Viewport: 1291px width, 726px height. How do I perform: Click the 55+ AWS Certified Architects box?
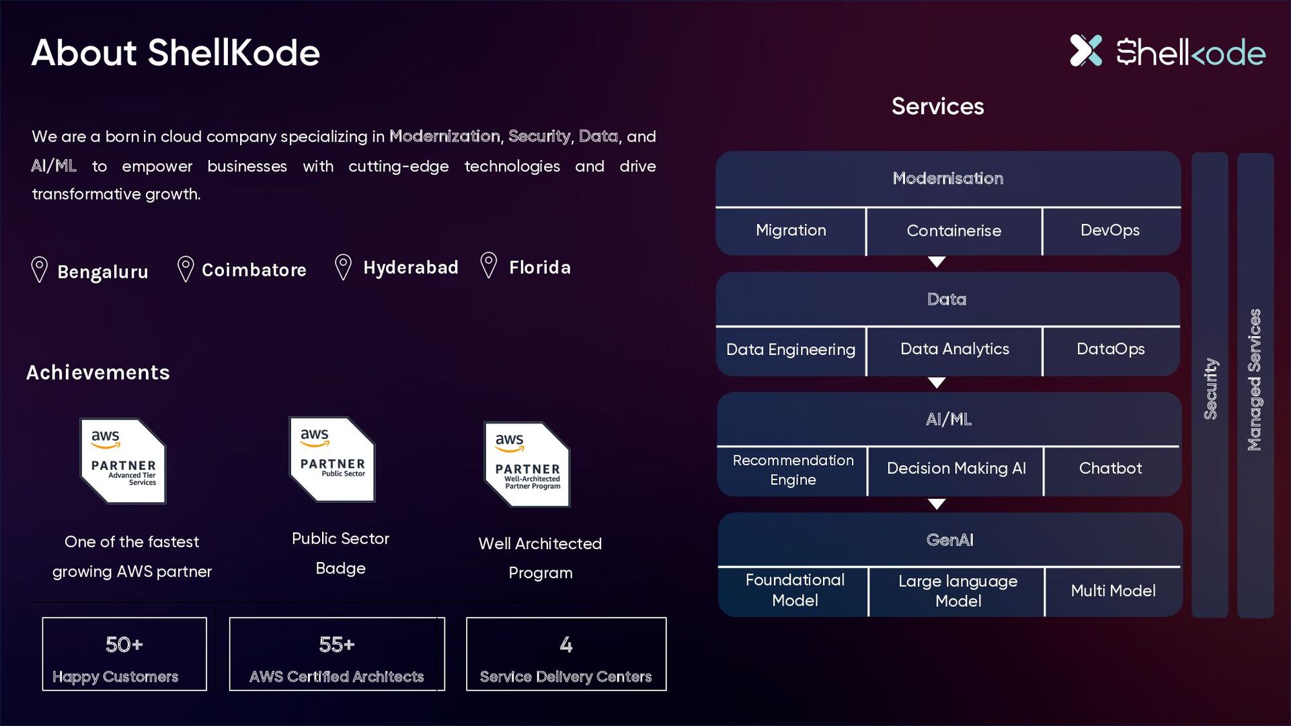coord(337,654)
